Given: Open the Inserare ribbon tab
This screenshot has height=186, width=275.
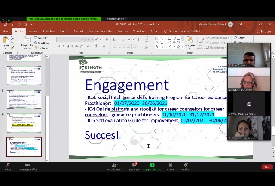Looking at the screenshot, I should (33, 31).
